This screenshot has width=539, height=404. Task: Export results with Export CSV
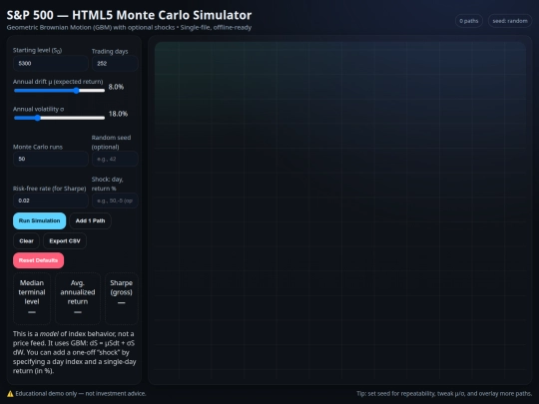pos(65,240)
